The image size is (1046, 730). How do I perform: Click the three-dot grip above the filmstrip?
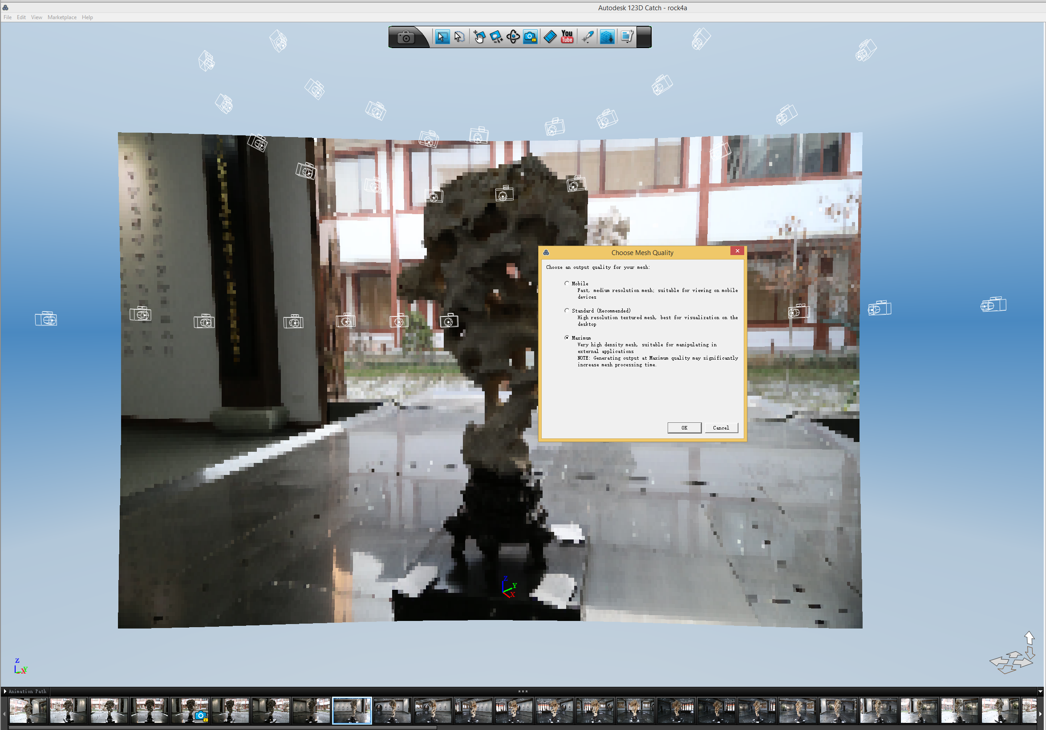[x=523, y=691]
